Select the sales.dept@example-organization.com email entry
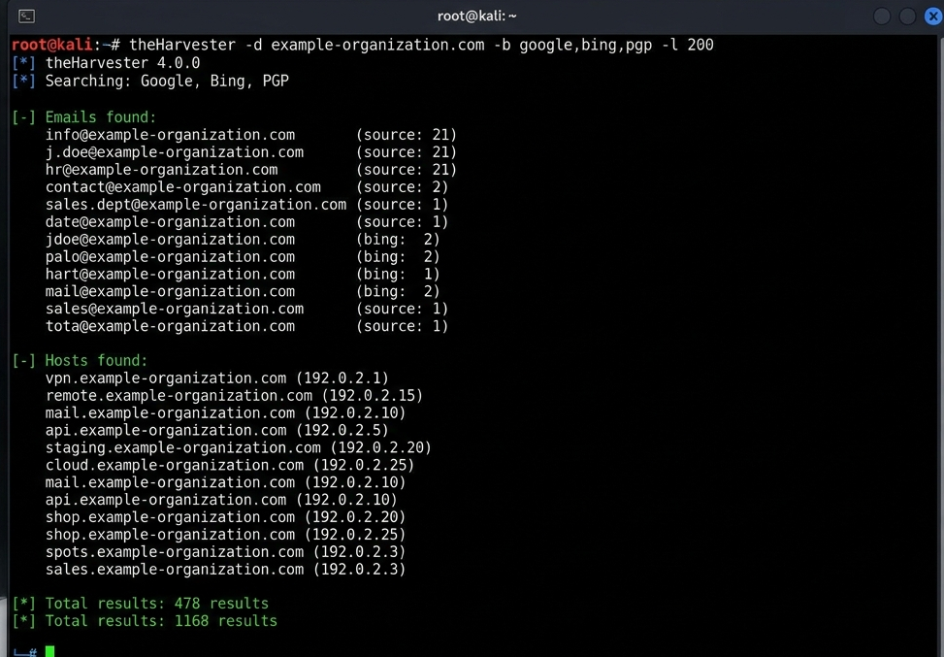Viewport: 944px width, 657px height. pyautogui.click(x=195, y=205)
